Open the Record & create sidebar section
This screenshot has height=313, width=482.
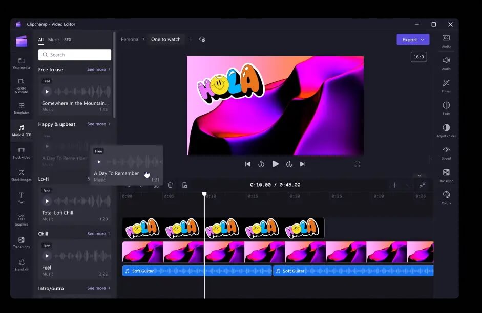point(21,85)
